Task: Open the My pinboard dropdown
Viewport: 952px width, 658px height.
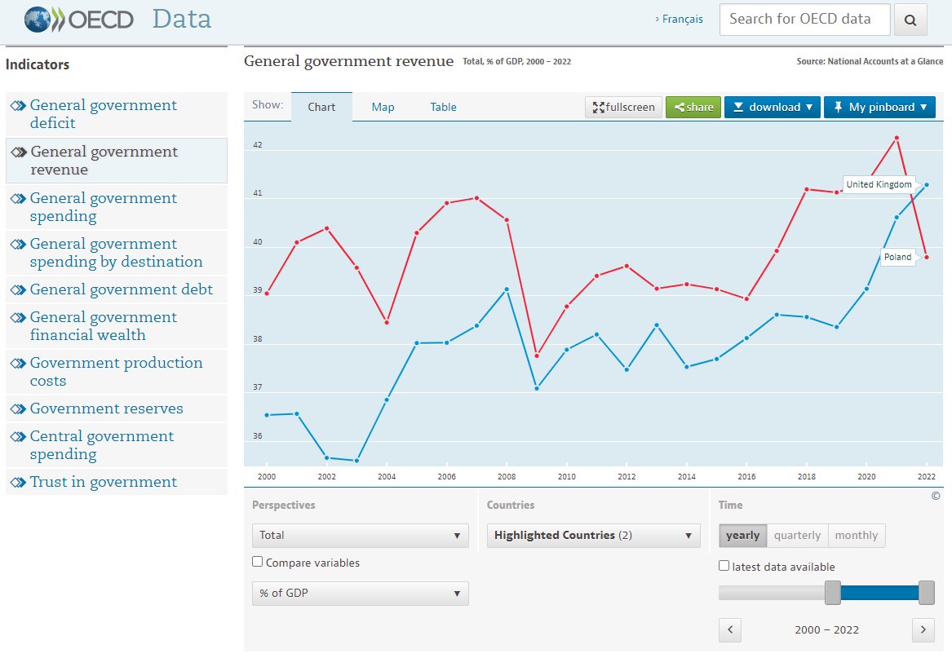Action: tap(879, 108)
